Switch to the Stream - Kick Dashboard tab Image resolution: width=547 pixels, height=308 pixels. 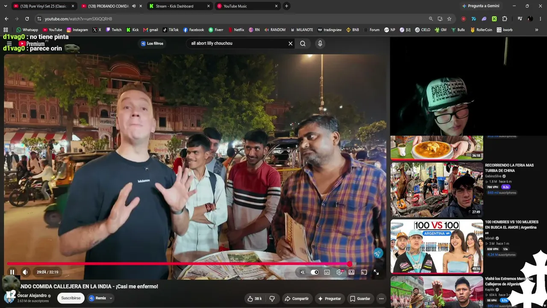click(179, 6)
